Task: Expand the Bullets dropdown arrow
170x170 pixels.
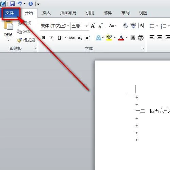Action: pyautogui.click(x=157, y=26)
